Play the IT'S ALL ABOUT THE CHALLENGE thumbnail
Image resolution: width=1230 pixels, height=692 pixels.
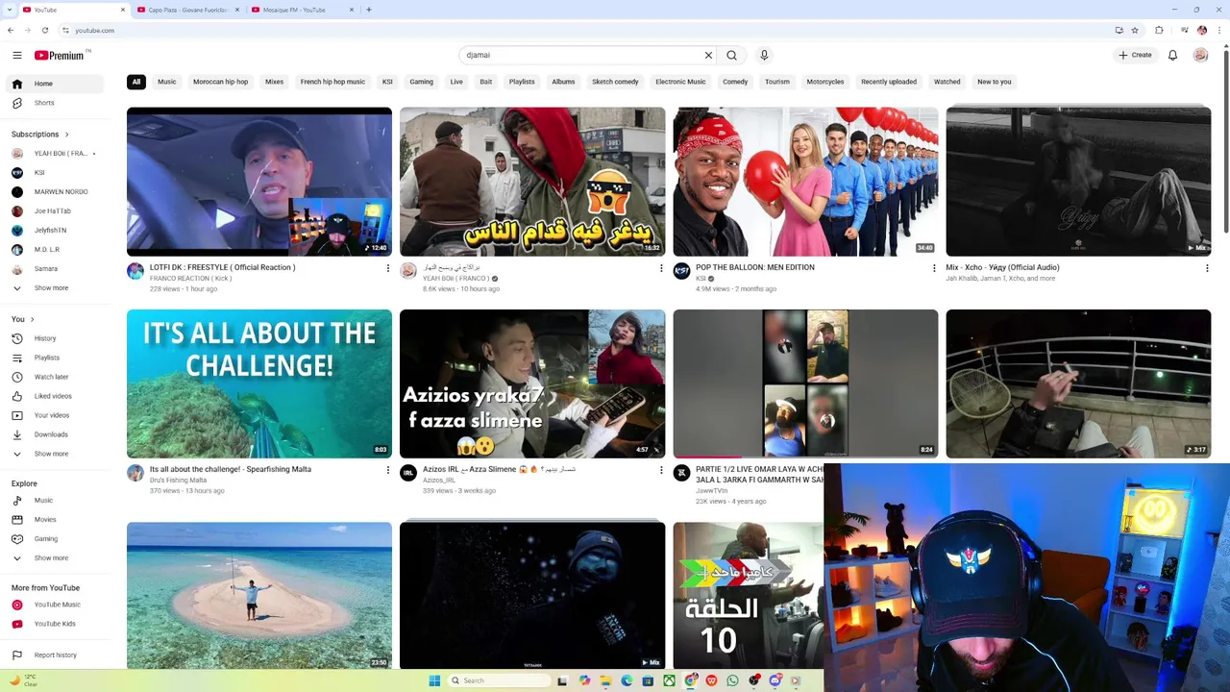point(259,383)
